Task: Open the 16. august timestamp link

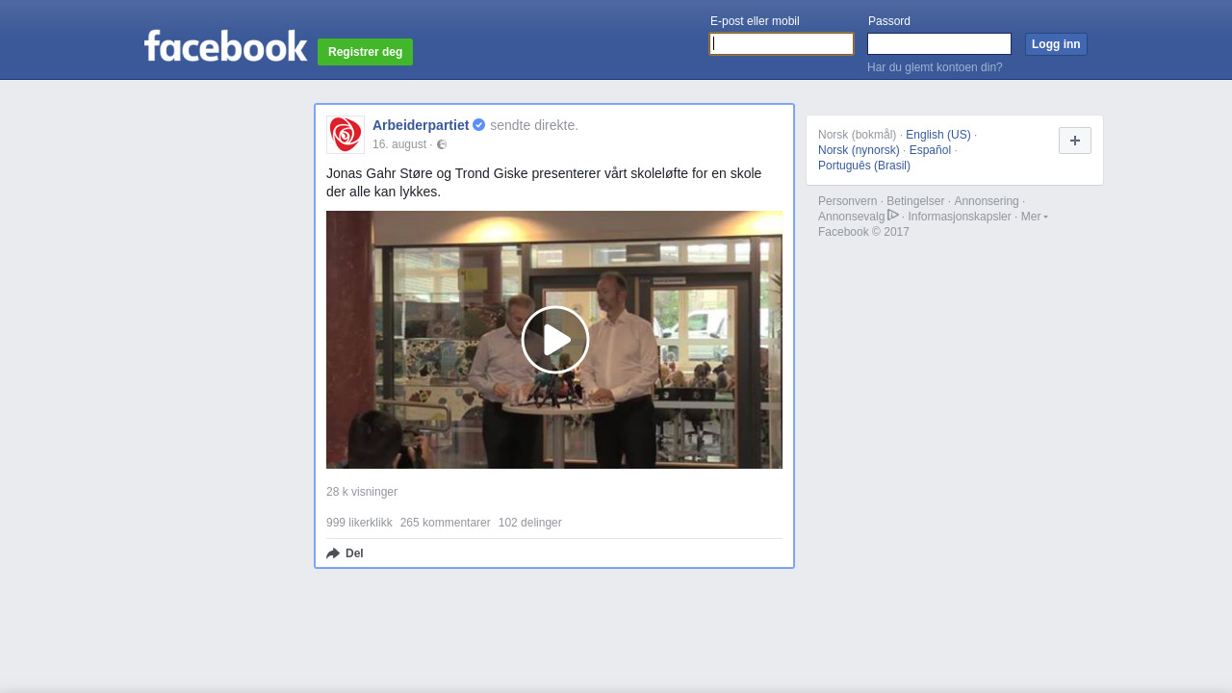Action: (399, 144)
